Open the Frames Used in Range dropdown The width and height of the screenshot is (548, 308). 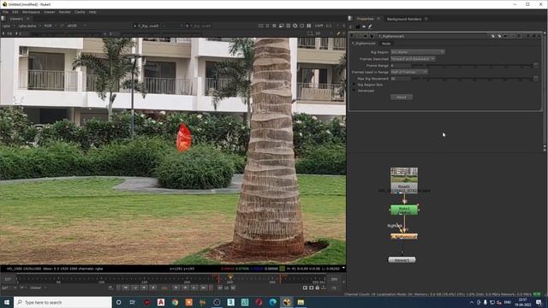[x=409, y=72]
